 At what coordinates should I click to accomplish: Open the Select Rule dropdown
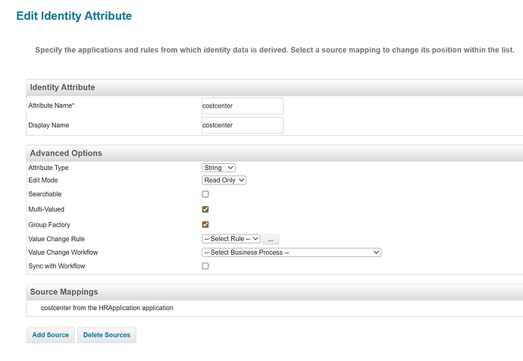click(231, 239)
